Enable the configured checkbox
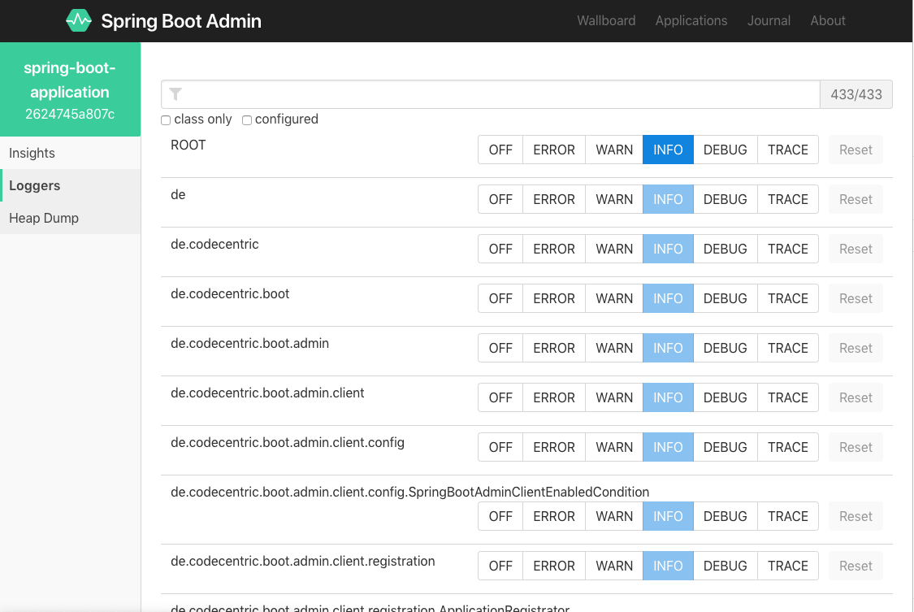 [247, 119]
